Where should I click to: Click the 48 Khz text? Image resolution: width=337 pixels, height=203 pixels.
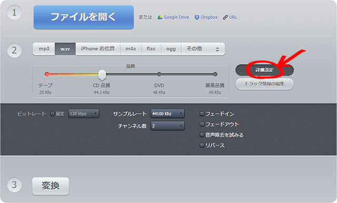tap(159, 92)
